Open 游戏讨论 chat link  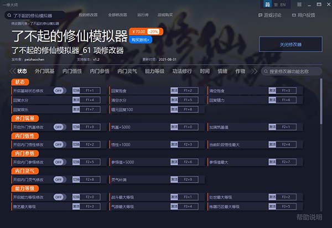tap(270, 15)
